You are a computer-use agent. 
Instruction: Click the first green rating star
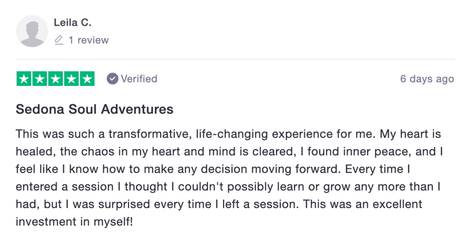24,79
